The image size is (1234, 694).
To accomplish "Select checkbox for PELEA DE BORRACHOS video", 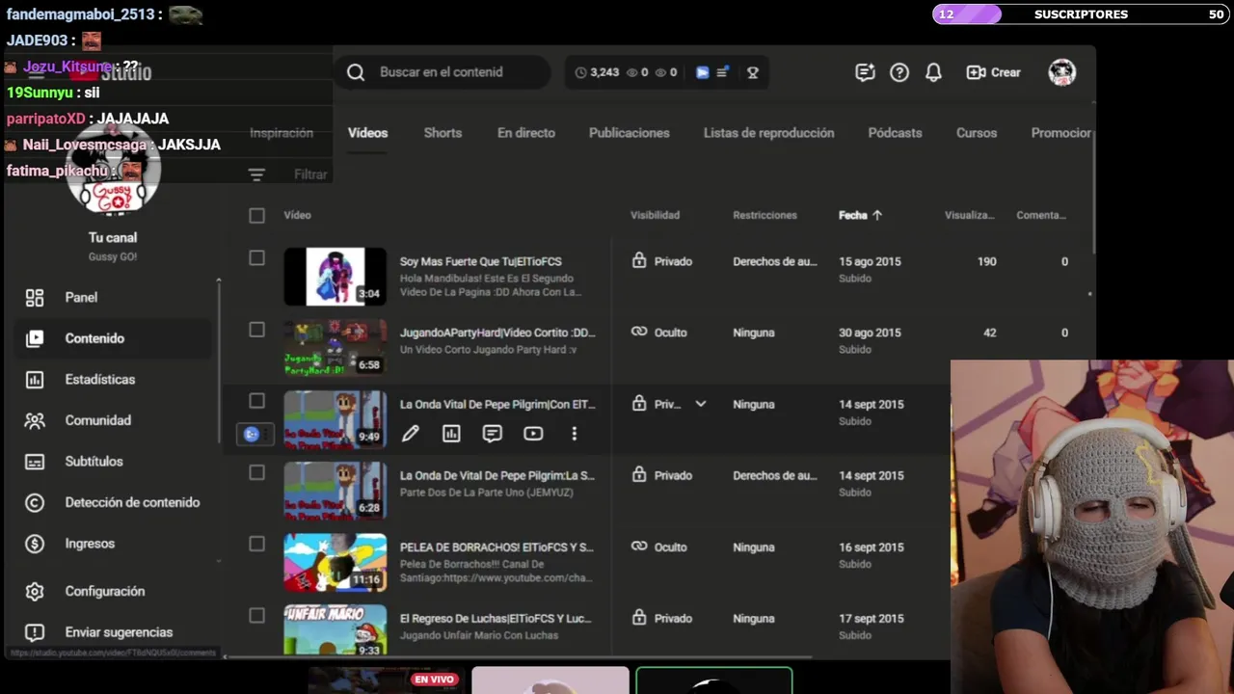I will click(256, 544).
